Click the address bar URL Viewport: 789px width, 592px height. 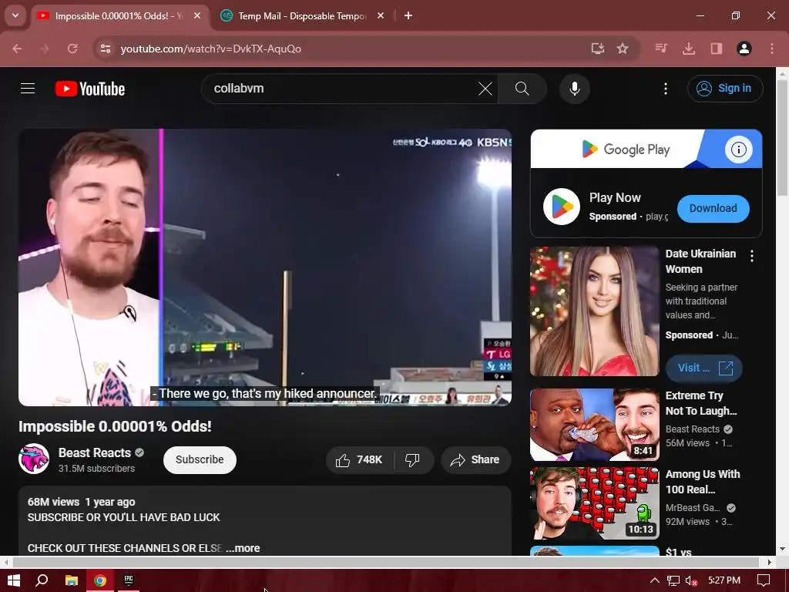coord(211,49)
